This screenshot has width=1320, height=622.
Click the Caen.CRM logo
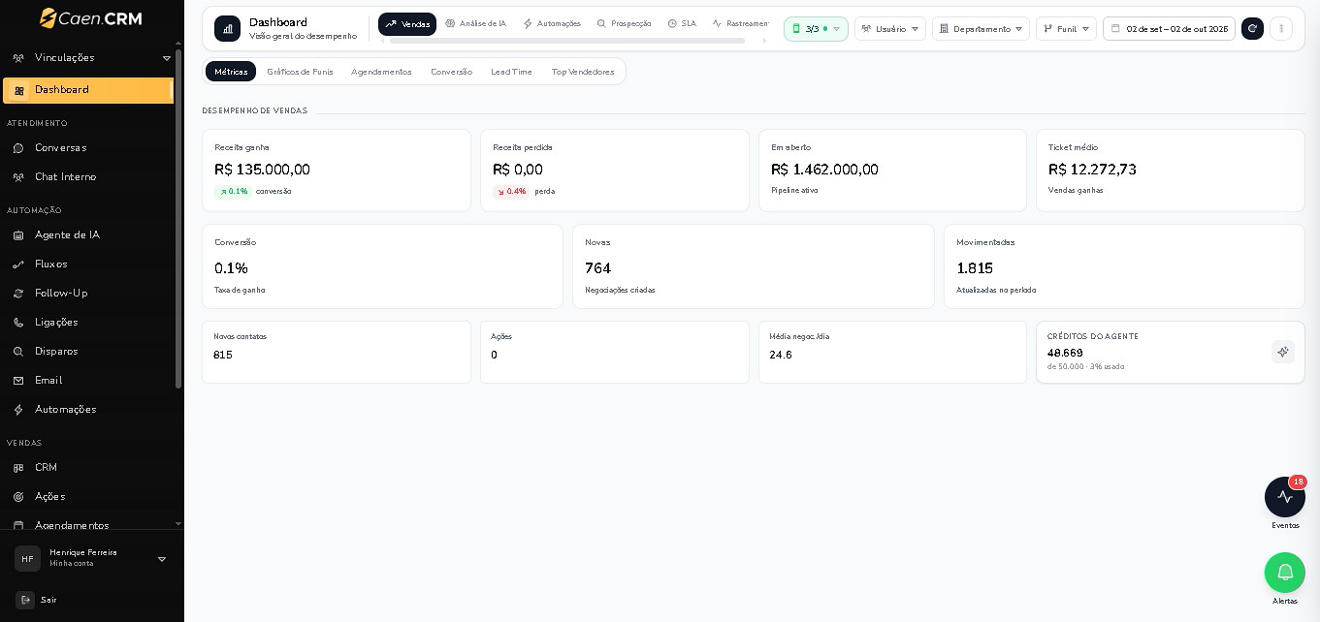[90, 17]
